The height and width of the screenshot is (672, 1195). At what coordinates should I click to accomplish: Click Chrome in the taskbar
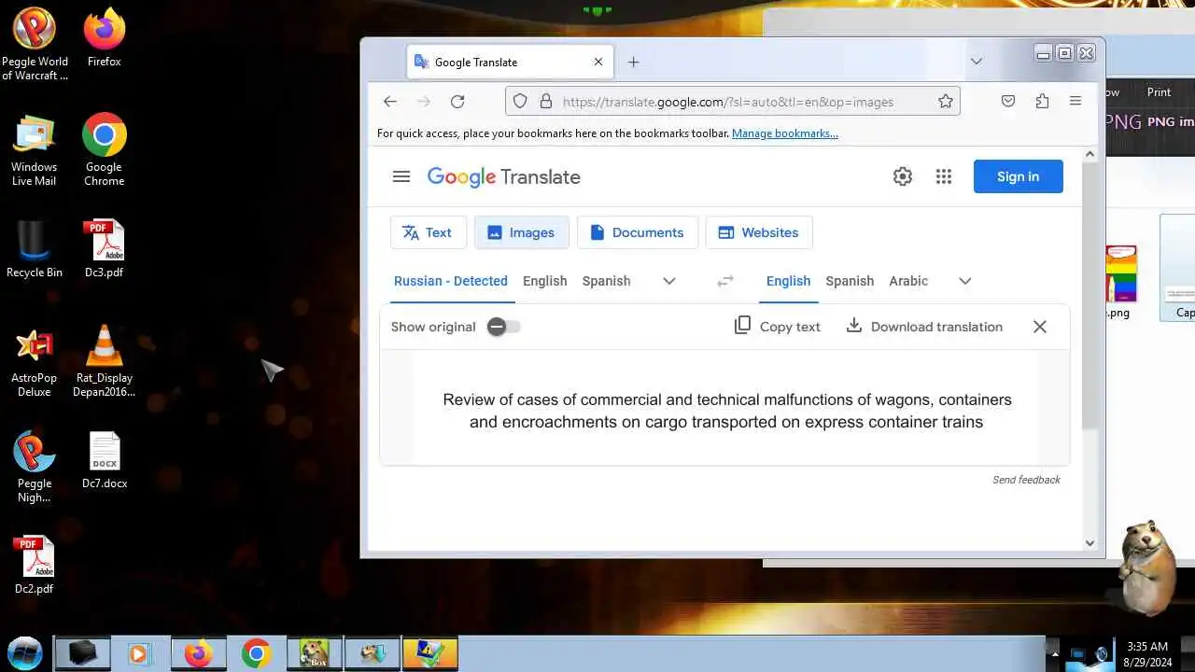(x=256, y=653)
